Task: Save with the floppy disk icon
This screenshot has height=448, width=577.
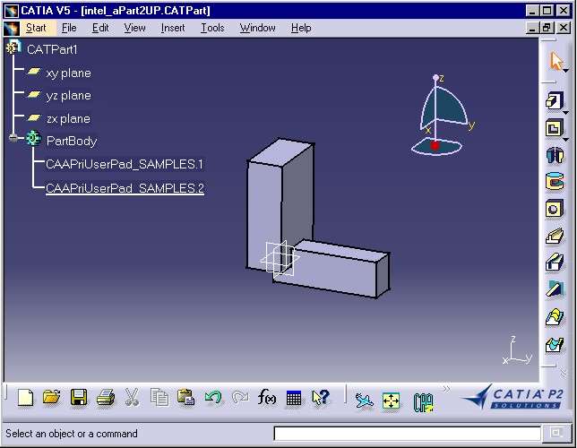Action: click(79, 398)
